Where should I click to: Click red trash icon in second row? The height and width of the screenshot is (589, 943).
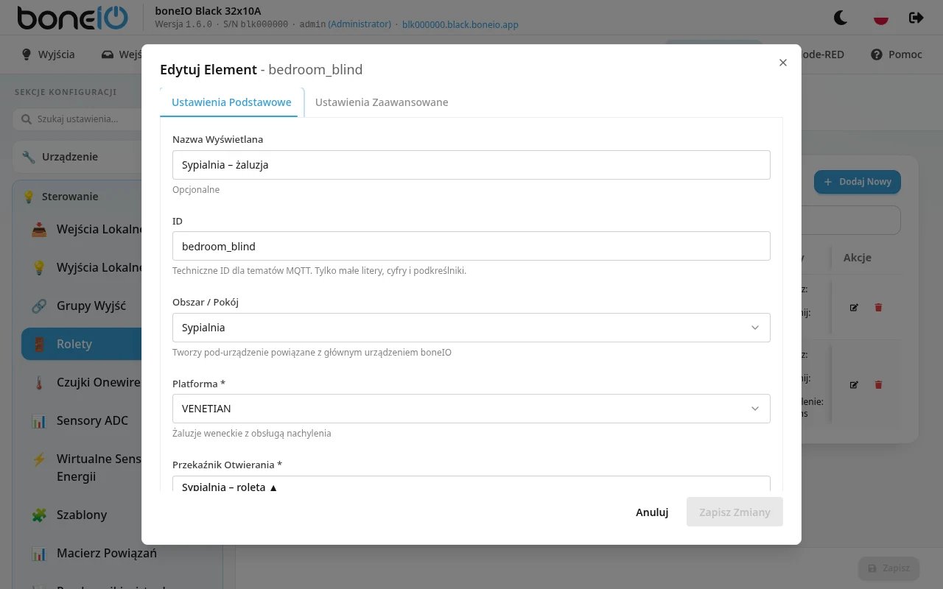coord(878,384)
